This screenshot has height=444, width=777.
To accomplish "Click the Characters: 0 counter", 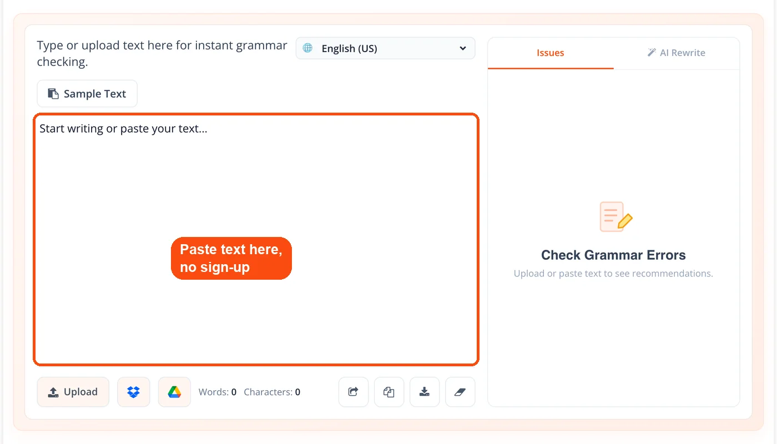I will 272,392.
